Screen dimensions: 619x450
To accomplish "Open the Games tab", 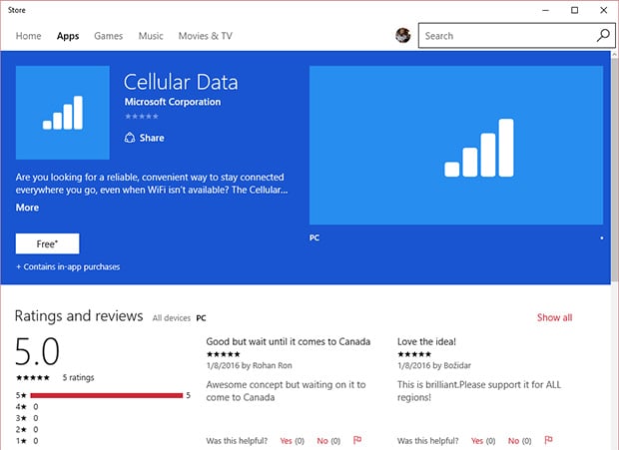I will pyautogui.click(x=108, y=36).
